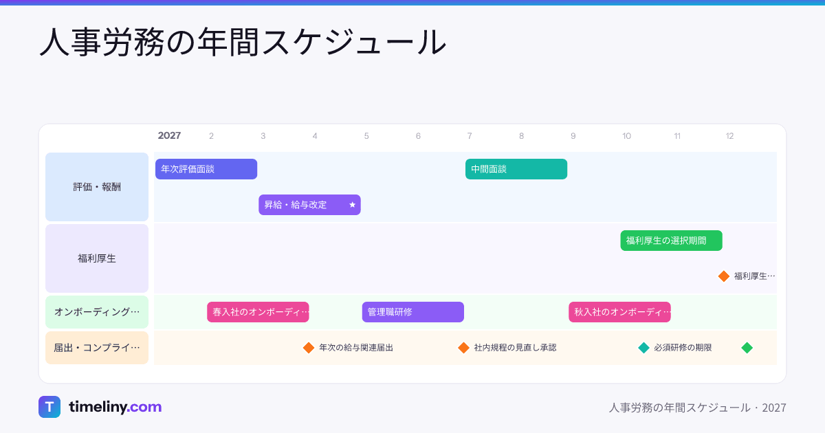Click the title 人事労務の年間スケジュール

pos(243,43)
